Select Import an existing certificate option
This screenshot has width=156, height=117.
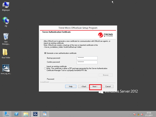tap(45, 68)
